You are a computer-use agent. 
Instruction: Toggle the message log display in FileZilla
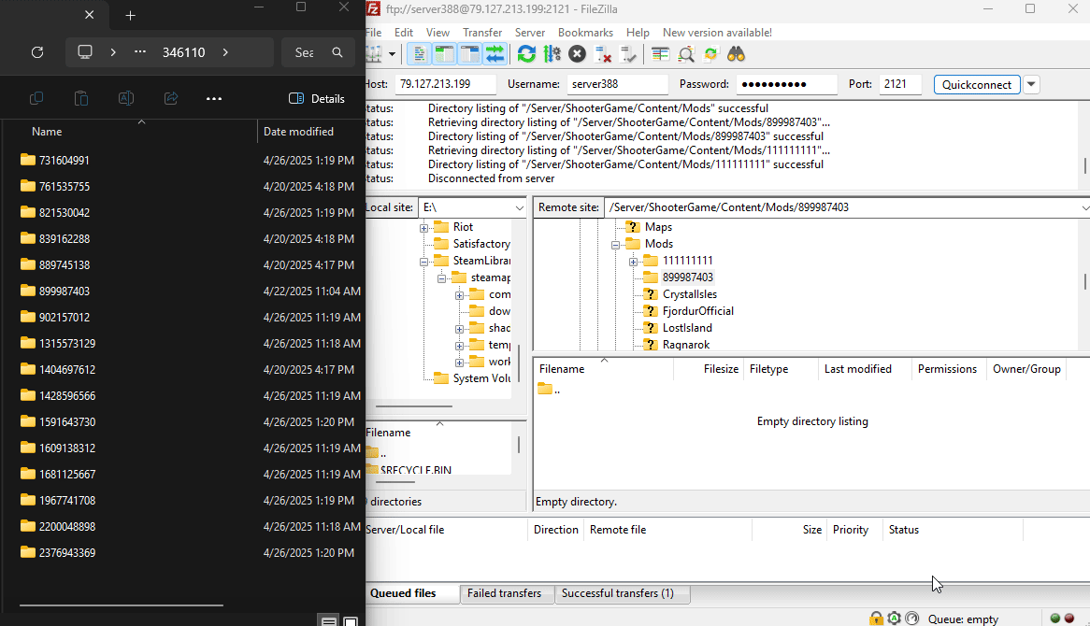419,54
